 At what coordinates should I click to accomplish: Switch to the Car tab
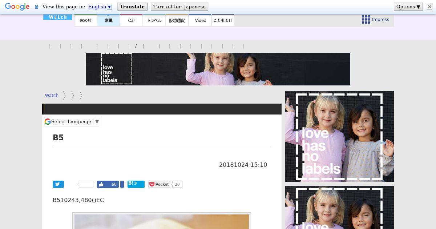tap(132, 20)
